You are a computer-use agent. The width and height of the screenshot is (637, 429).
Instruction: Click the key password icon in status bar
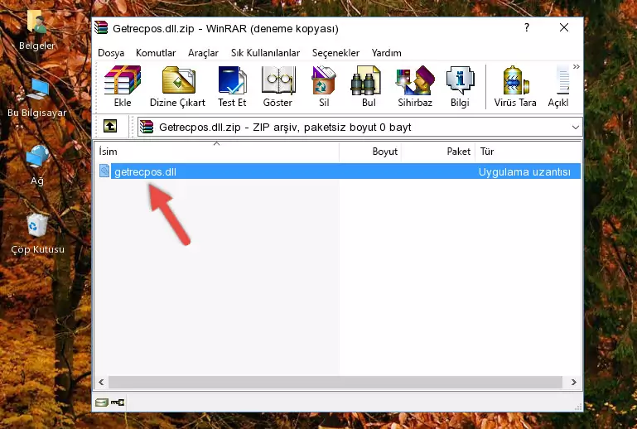point(118,402)
